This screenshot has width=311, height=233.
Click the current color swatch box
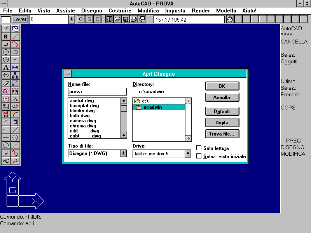pos(6,20)
